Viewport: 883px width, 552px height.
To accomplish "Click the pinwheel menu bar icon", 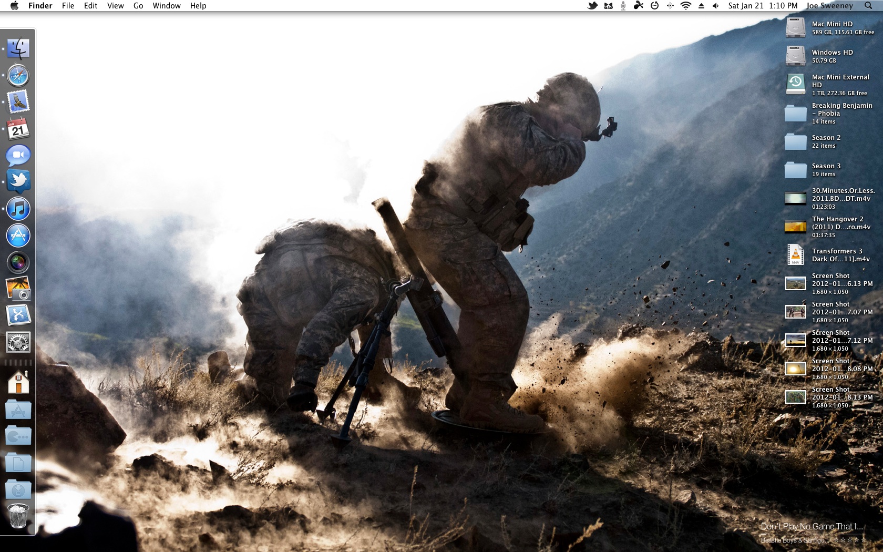I will (x=639, y=6).
